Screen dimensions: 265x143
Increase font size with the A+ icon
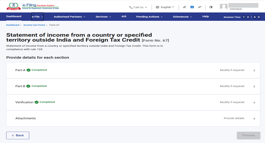tap(200, 7)
